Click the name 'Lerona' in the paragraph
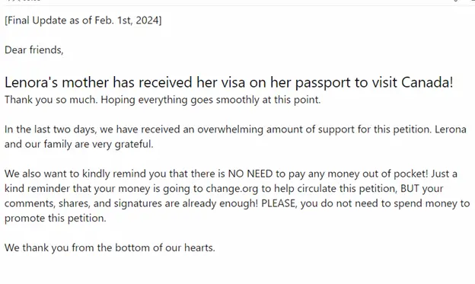The height and width of the screenshot is (284, 475). tap(451, 129)
